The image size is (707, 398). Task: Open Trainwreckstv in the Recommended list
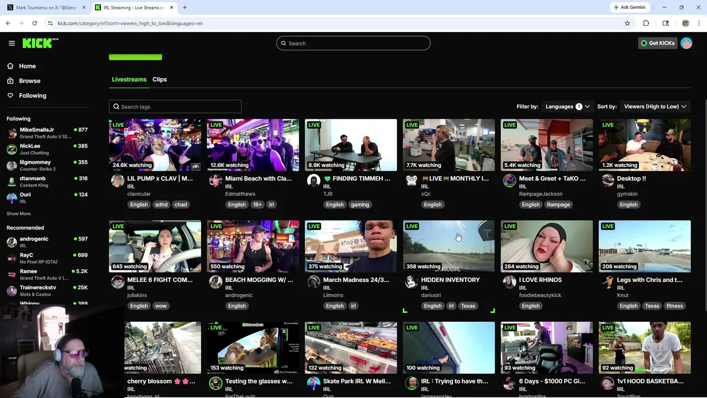pyautogui.click(x=47, y=290)
